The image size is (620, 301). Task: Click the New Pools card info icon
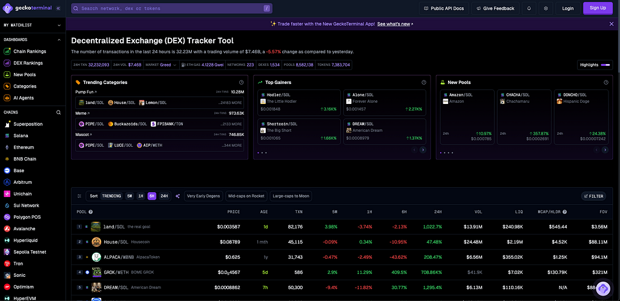[605, 82]
